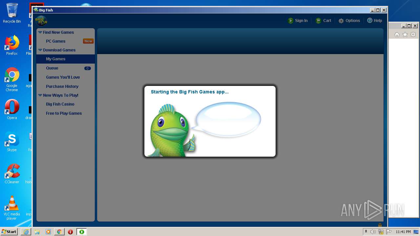Open Games You'll Love
The height and width of the screenshot is (236, 420).
pos(63,77)
